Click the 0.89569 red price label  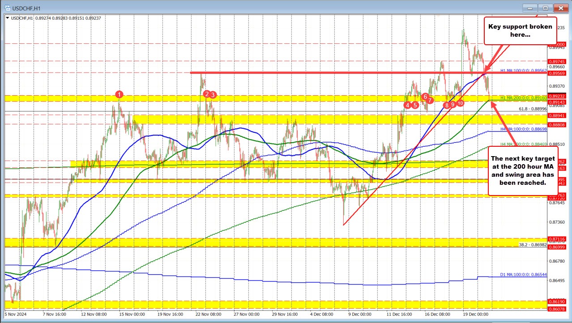point(558,73)
